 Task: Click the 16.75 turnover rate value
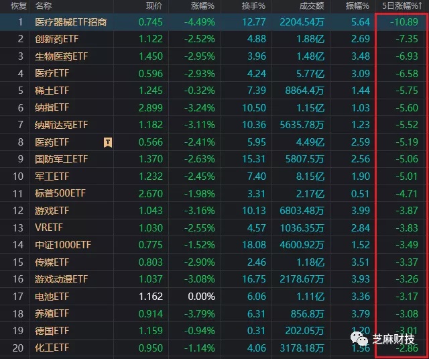[254, 279]
